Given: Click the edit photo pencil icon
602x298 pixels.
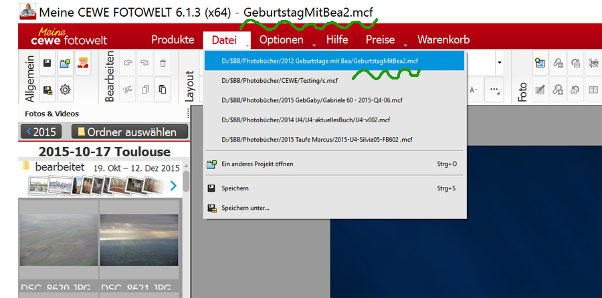Looking at the screenshot, I should point(540,90).
